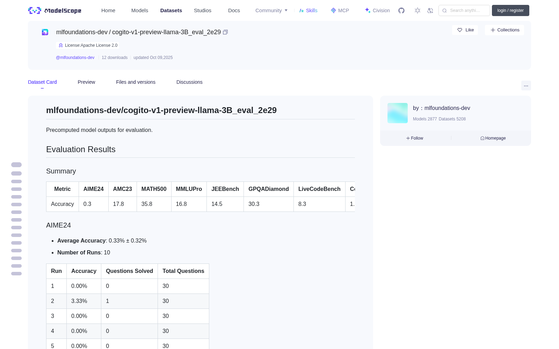
Task: Switch to the Preview tab
Action: pos(86,82)
